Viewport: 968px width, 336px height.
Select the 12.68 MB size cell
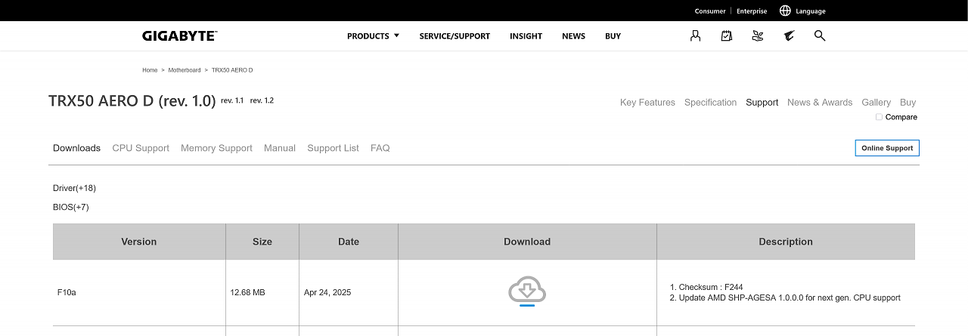(262, 292)
